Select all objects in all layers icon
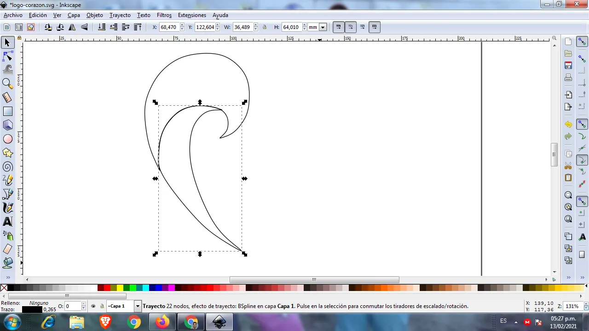This screenshot has width=589, height=331. pos(19,27)
